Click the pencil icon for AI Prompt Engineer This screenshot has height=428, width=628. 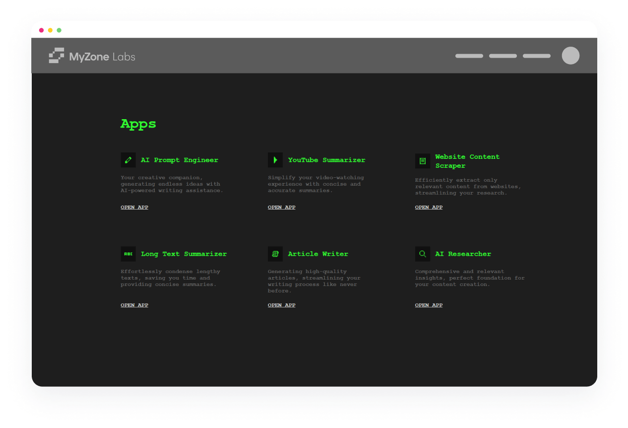point(128,160)
